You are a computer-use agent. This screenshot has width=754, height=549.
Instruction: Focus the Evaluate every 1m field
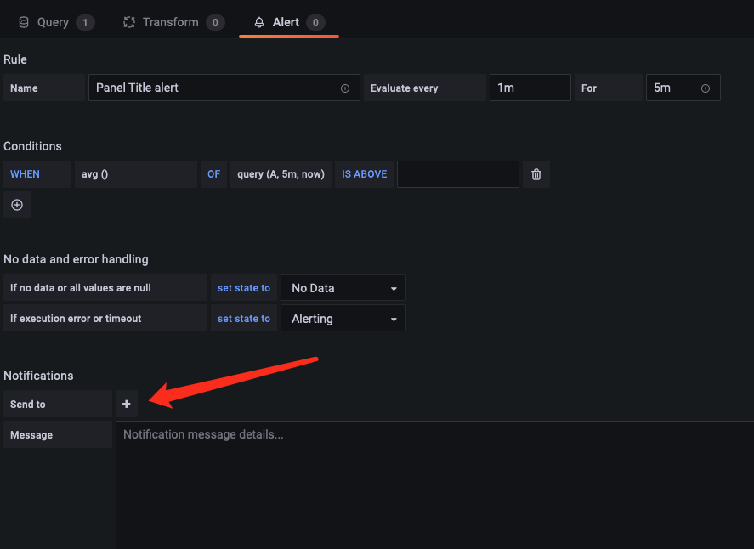click(530, 88)
